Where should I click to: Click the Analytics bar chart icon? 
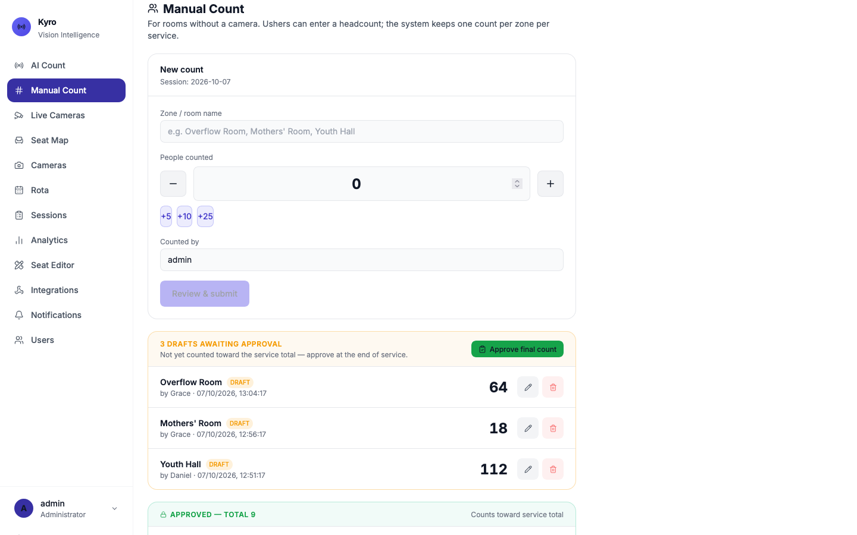pos(19,240)
